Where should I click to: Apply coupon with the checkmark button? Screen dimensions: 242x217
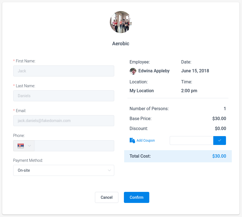tap(219, 141)
